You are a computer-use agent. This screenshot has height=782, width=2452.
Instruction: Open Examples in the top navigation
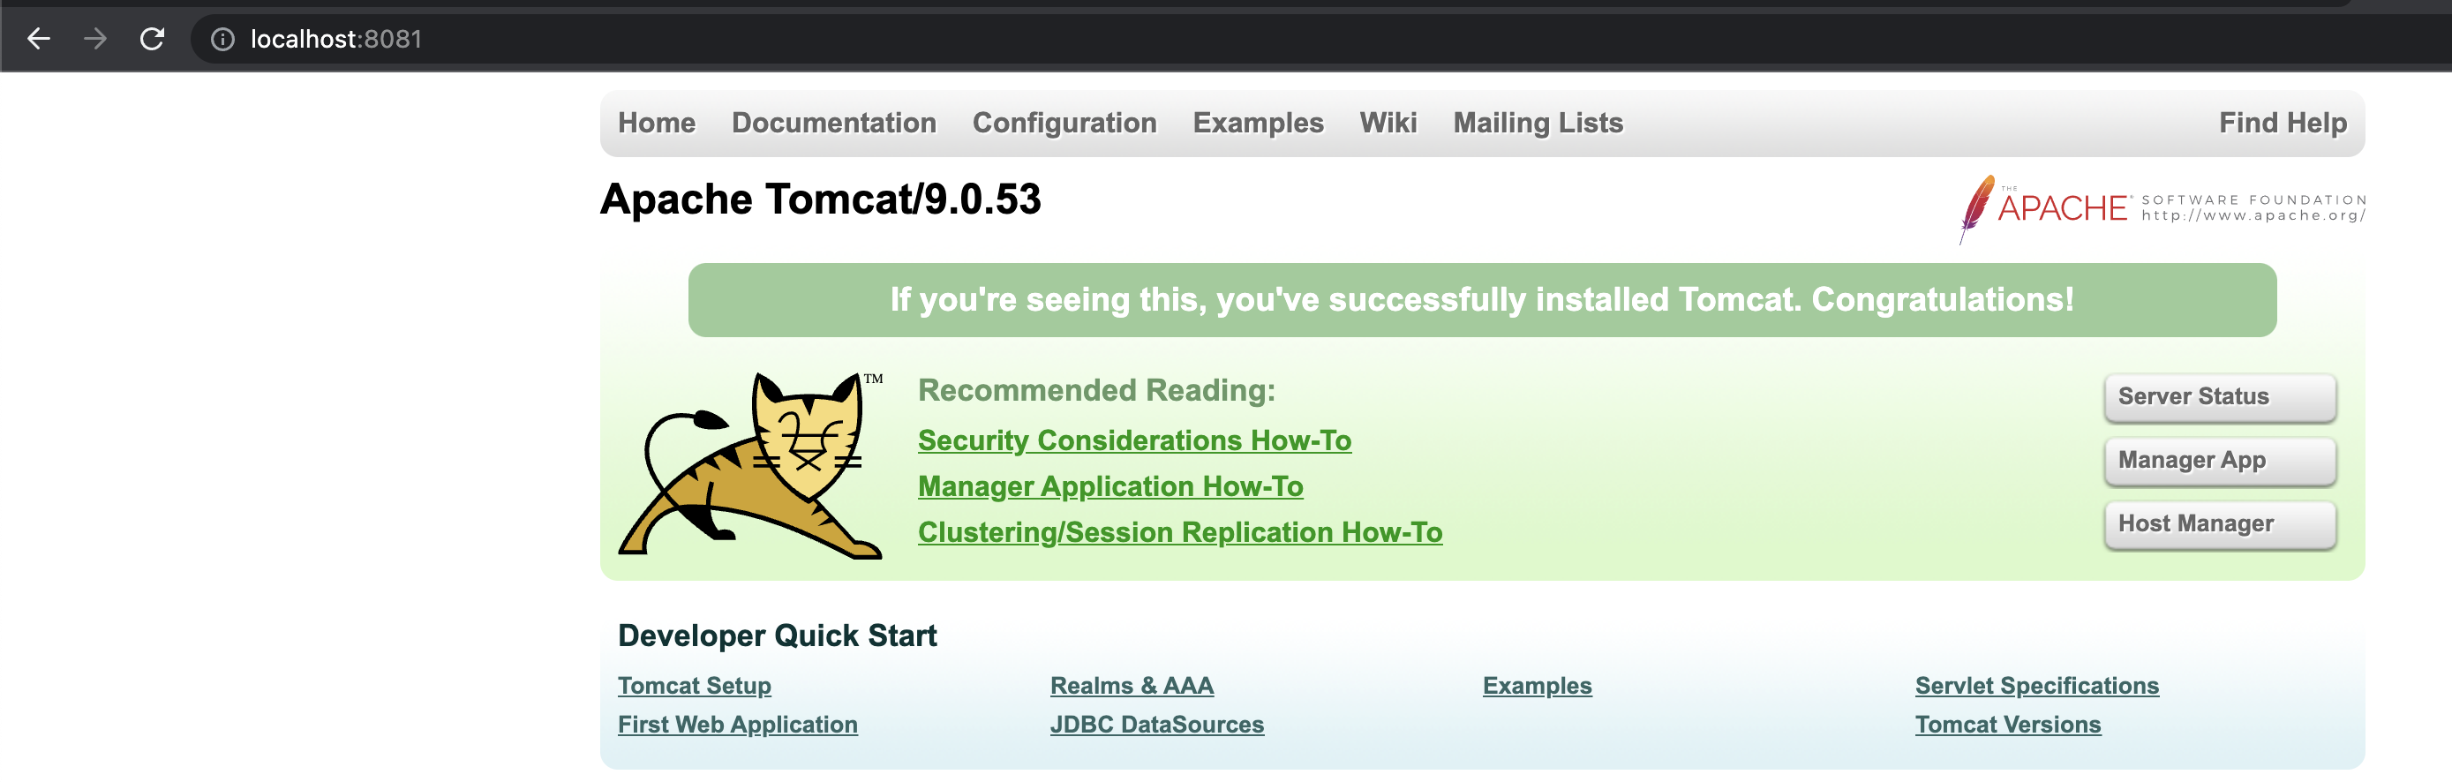click(1258, 123)
